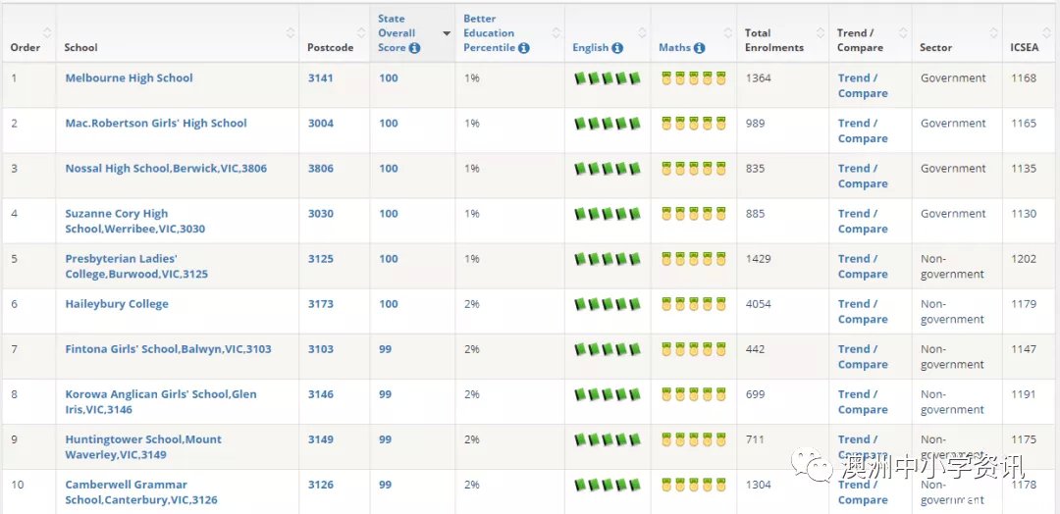Click postcode 3173 link
The image size is (1060, 514).
[x=320, y=305]
